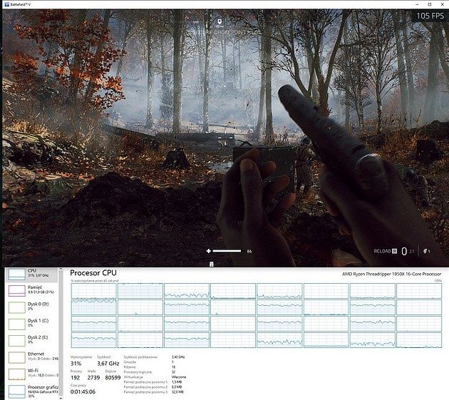Click the AMD Ryzen Threadripper 1950X processor name

[x=391, y=274]
